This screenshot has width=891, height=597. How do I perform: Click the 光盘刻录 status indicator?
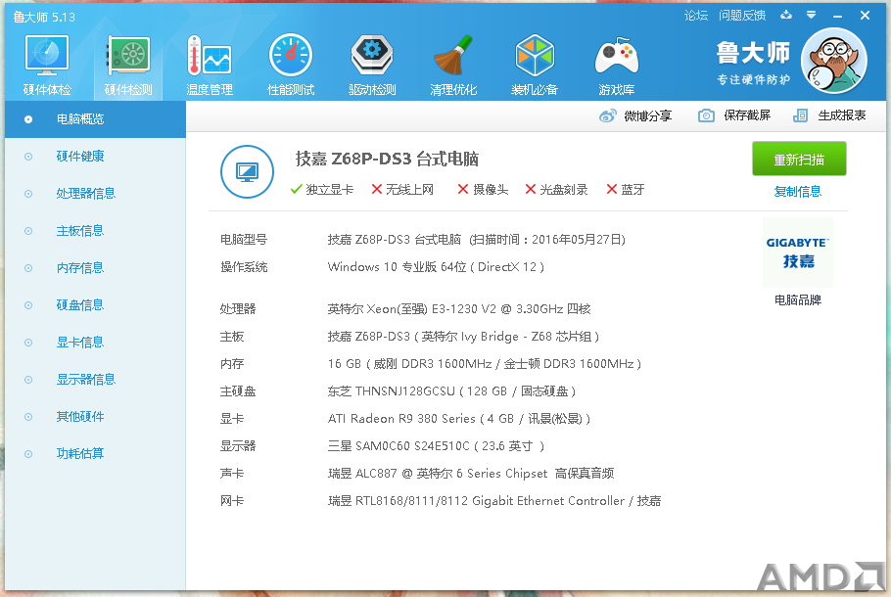coord(556,190)
